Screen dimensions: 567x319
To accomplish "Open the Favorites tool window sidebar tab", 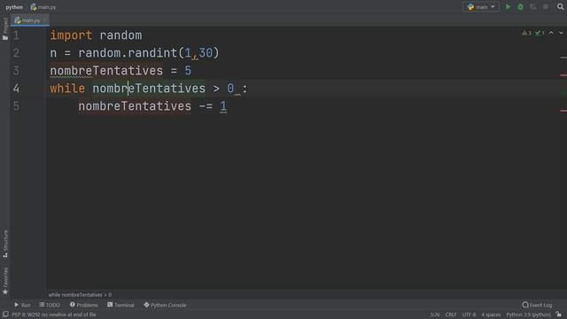I will (5, 281).
